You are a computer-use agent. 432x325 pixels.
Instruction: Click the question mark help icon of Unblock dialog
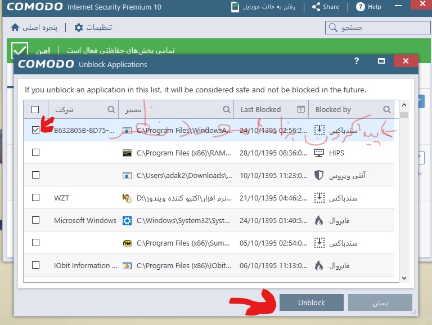click(x=357, y=61)
